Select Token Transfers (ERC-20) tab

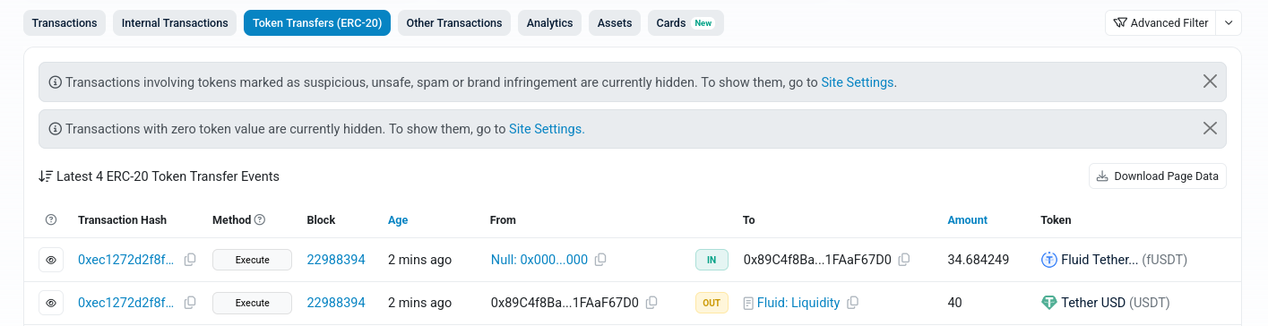[x=317, y=23]
